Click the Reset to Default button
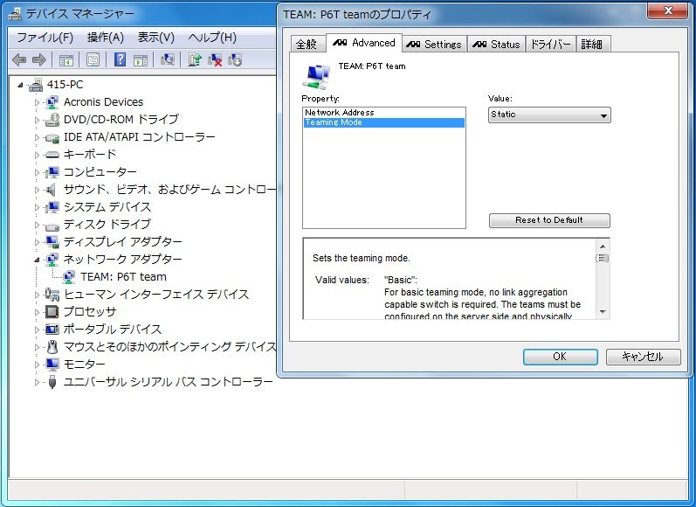 [x=549, y=220]
